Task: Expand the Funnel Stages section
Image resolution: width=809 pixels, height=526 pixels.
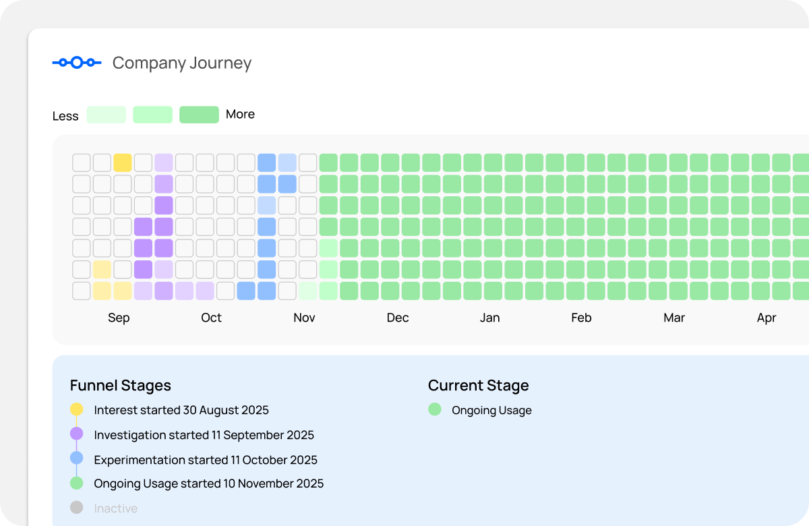Action: (120, 385)
